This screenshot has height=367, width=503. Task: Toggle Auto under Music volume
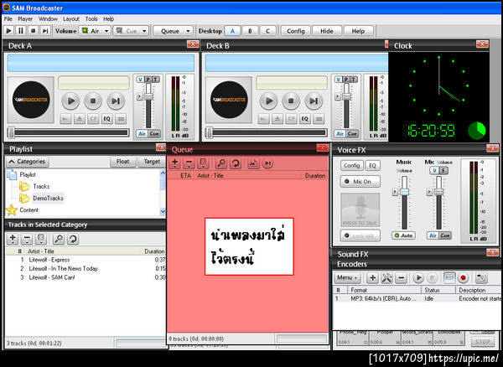403,235
